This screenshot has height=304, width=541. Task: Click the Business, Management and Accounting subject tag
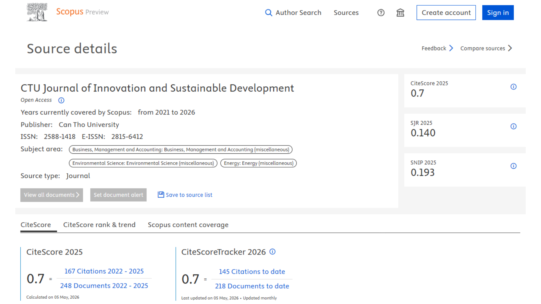tap(181, 149)
